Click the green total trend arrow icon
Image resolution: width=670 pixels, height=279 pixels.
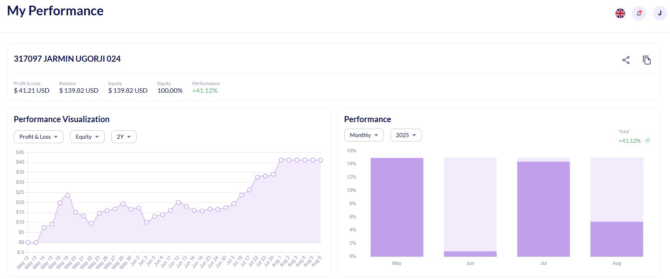pos(647,141)
